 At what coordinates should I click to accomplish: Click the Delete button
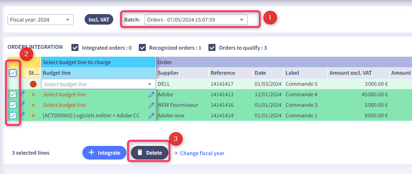(x=149, y=153)
